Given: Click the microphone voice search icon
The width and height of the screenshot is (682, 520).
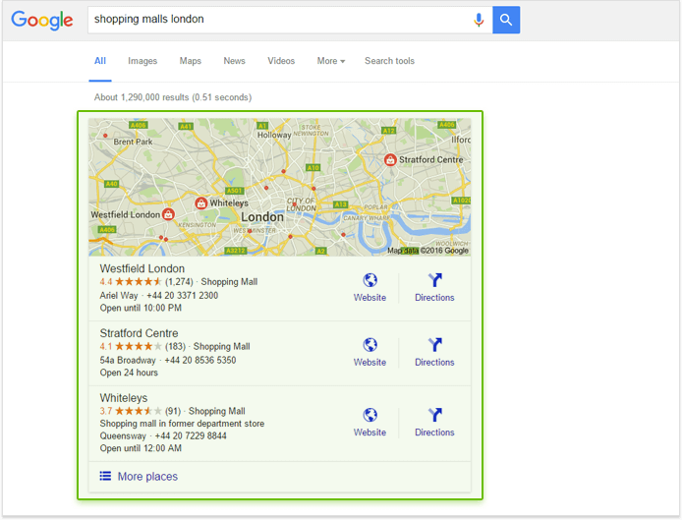Looking at the screenshot, I should (479, 20).
